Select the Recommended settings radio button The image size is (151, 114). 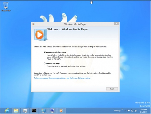(x=45, y=52)
